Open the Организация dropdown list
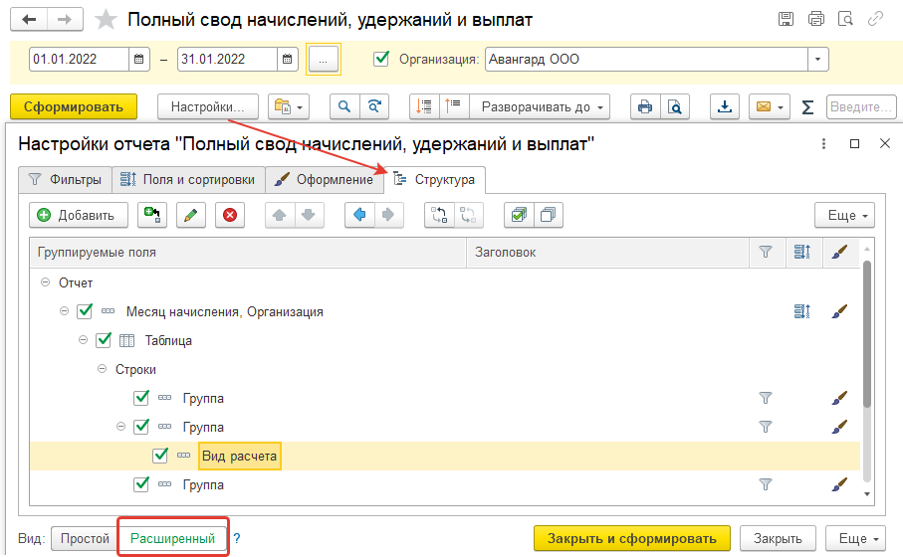 pos(817,60)
